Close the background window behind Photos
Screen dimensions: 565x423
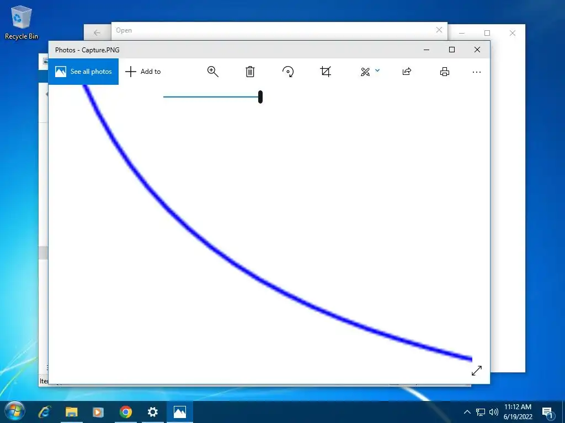coord(513,33)
